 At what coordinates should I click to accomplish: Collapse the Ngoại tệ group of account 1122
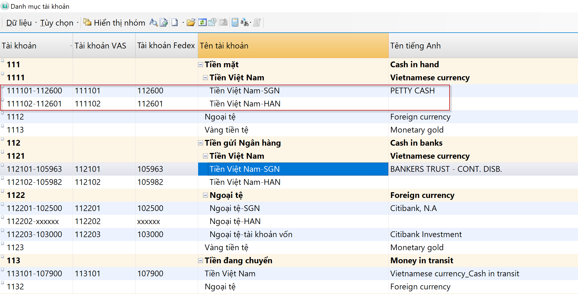coord(205,195)
